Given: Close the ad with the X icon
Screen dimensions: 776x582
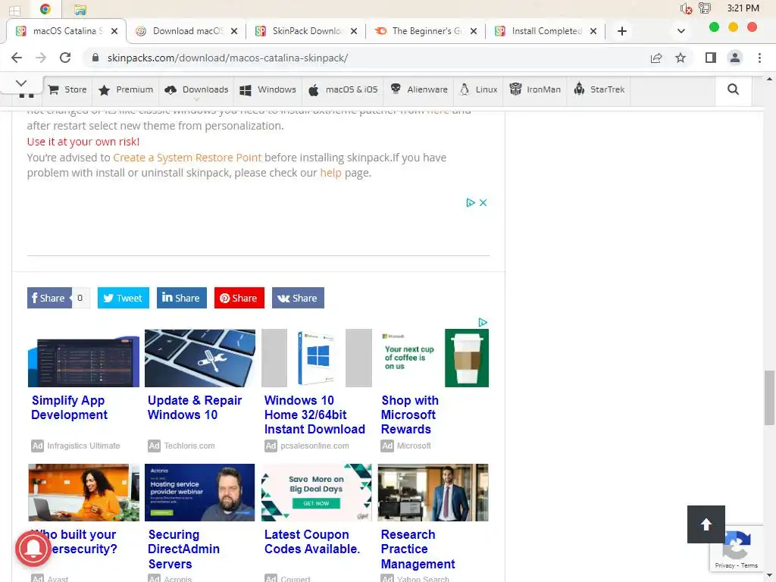Looking at the screenshot, I should (x=483, y=202).
